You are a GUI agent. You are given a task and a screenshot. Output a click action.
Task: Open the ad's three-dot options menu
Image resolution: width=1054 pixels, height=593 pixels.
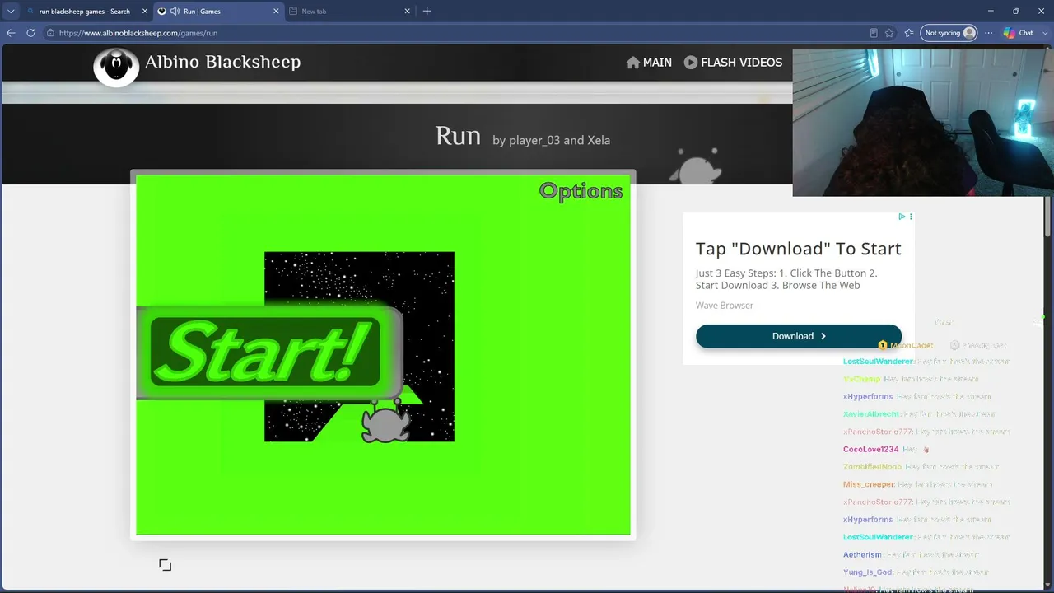click(911, 217)
